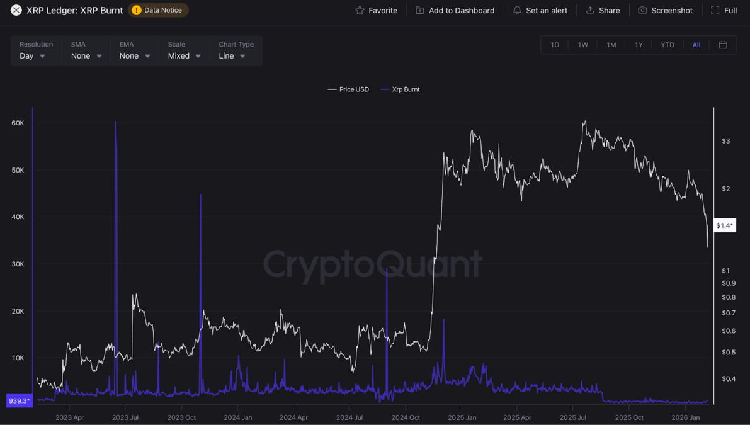Click the Screenshot camera icon
750x425 pixels.
(x=642, y=10)
